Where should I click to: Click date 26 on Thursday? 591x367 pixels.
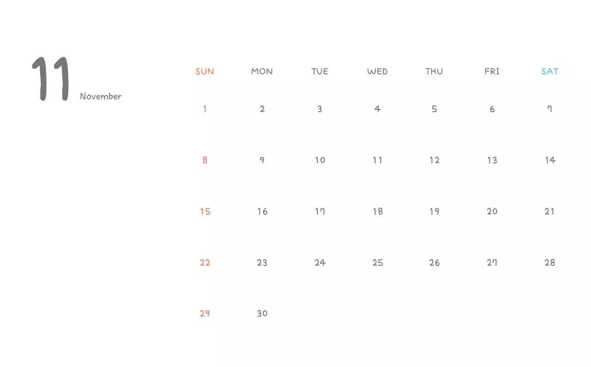[x=434, y=263]
